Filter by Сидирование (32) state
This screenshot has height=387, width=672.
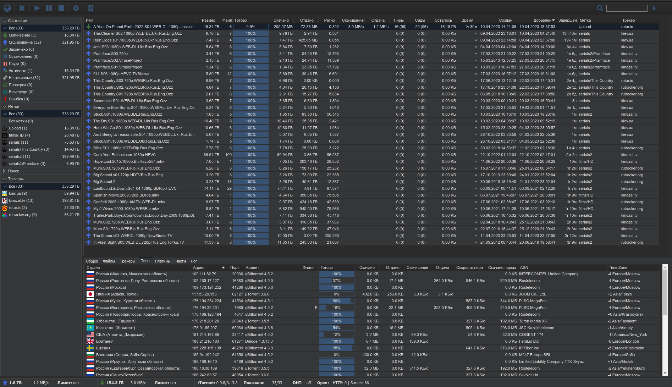click(x=41, y=42)
